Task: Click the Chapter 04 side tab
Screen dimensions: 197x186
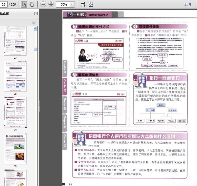Action: (x=65, y=123)
